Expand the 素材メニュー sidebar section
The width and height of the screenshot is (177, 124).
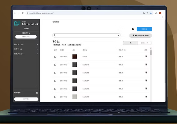(x=26, y=44)
